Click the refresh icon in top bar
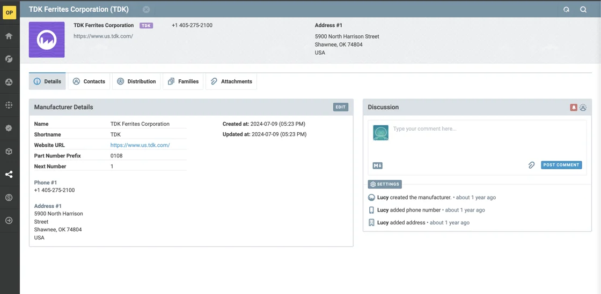This screenshot has height=294, width=601. [566, 10]
